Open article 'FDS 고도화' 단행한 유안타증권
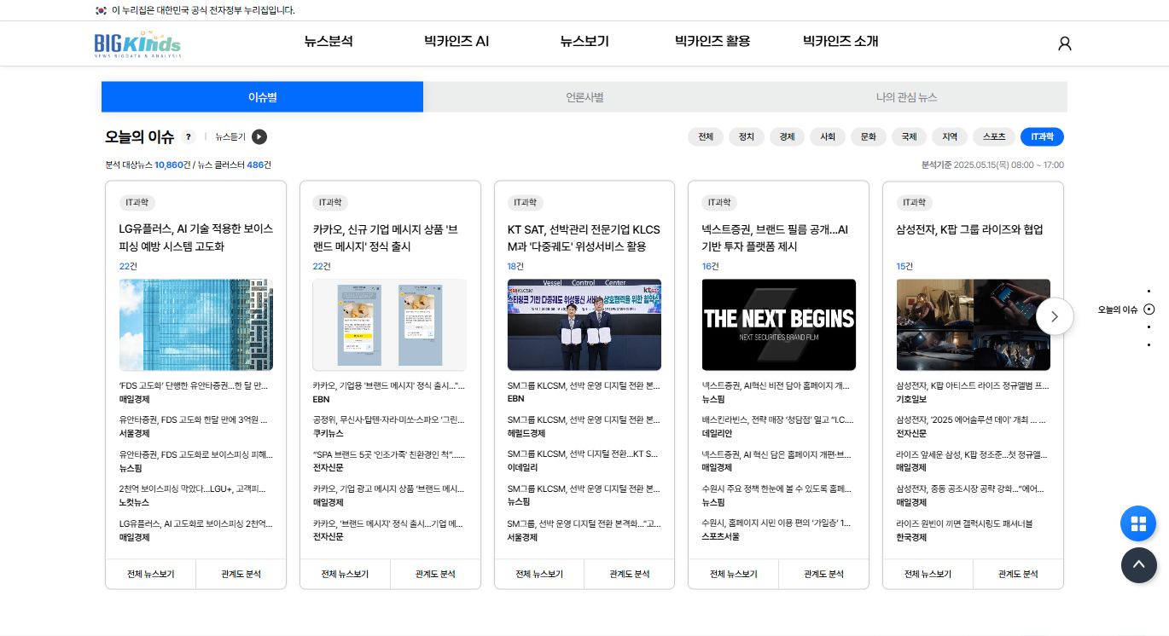The width and height of the screenshot is (1169, 636). [x=195, y=385]
